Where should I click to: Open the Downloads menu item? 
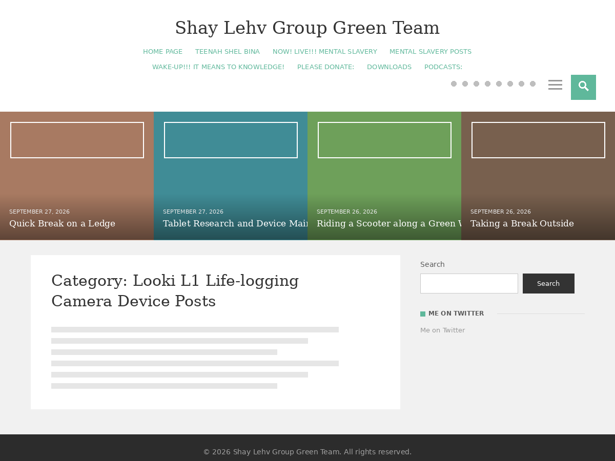point(389,67)
